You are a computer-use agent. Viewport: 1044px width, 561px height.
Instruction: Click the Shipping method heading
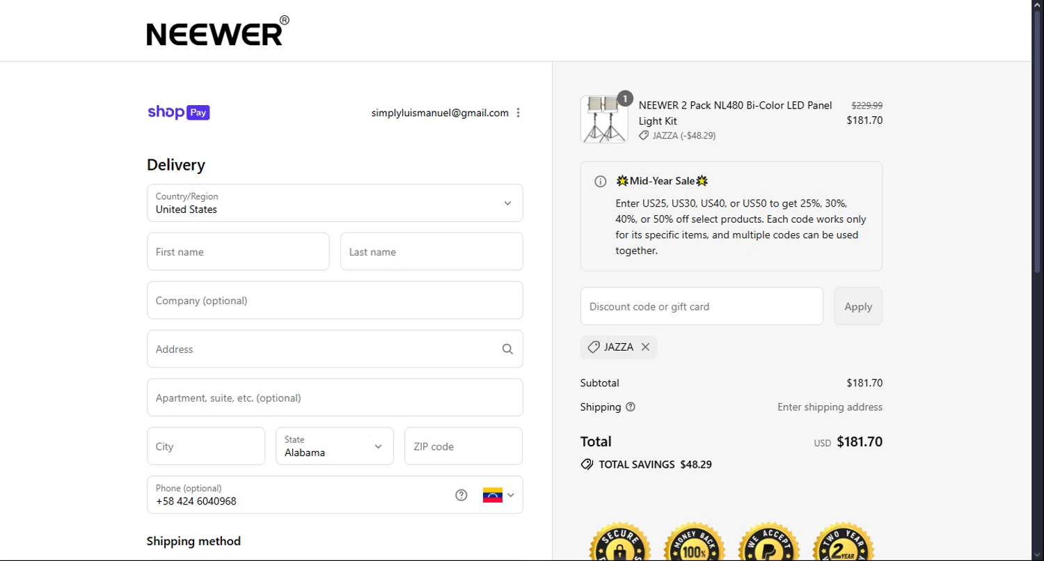(193, 541)
